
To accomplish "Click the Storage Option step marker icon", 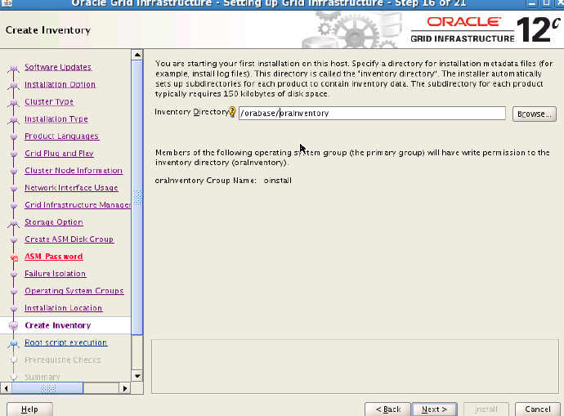I will pos(14,223).
